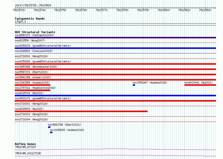Click the red nsv6029933 feature bar

pos(81,111)
